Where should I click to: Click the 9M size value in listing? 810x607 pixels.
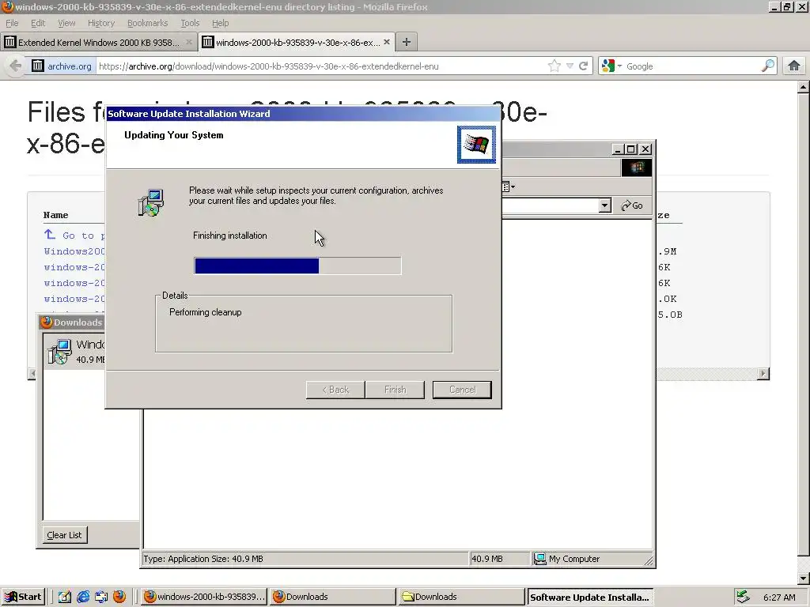(668, 251)
